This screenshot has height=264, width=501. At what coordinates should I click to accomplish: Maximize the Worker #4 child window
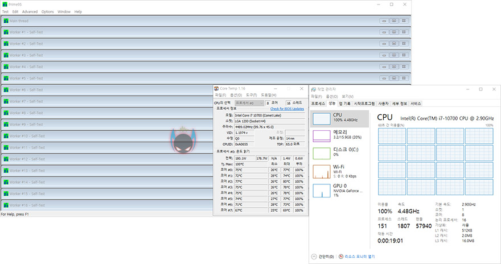click(394, 67)
